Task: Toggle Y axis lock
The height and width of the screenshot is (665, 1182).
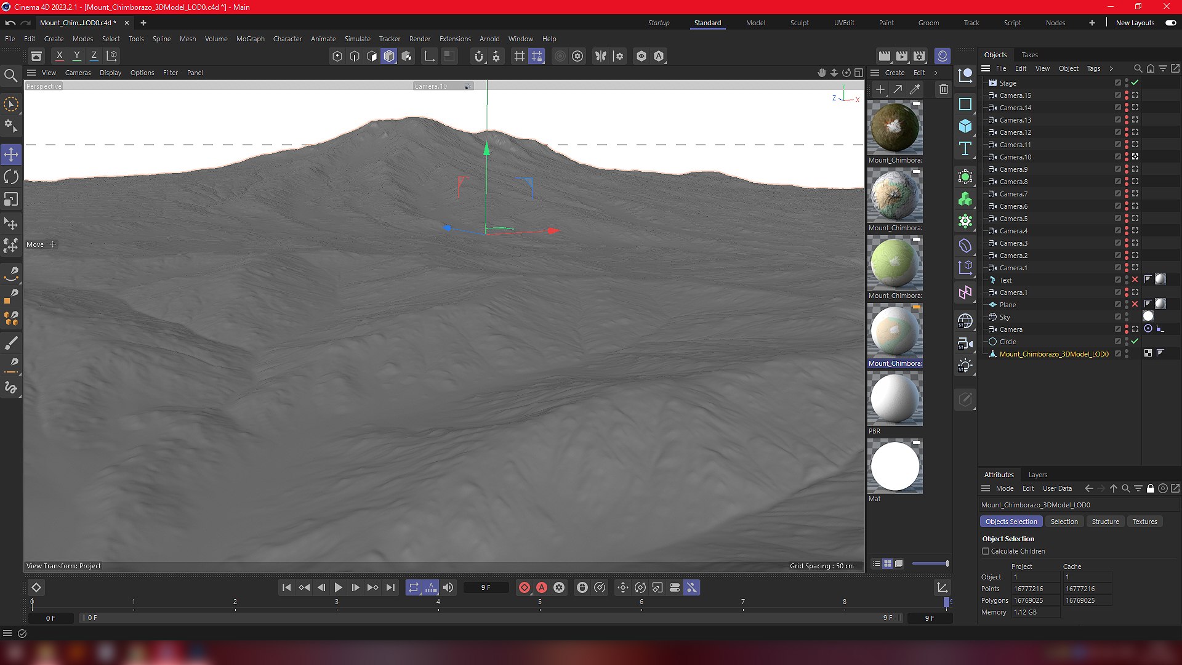Action: tap(77, 56)
